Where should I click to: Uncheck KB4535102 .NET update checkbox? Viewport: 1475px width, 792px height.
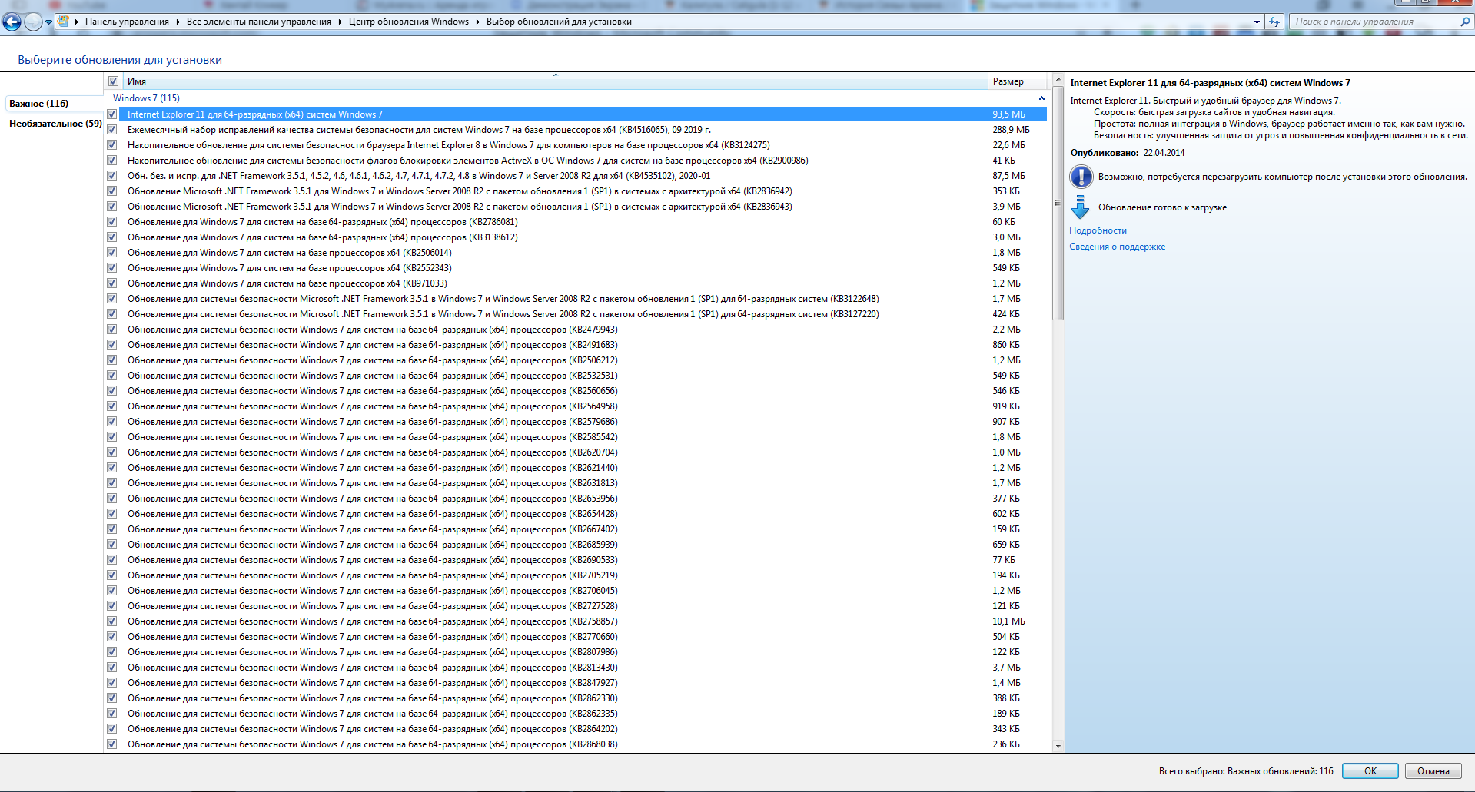pyautogui.click(x=112, y=176)
